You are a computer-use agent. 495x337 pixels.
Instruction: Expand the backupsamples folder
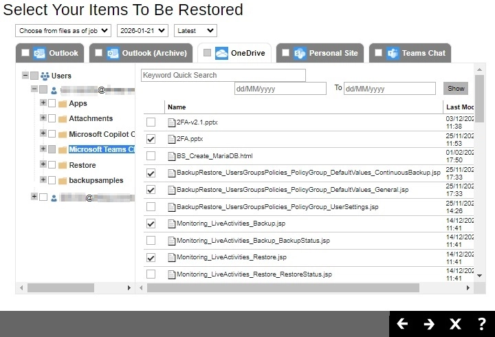coord(43,180)
